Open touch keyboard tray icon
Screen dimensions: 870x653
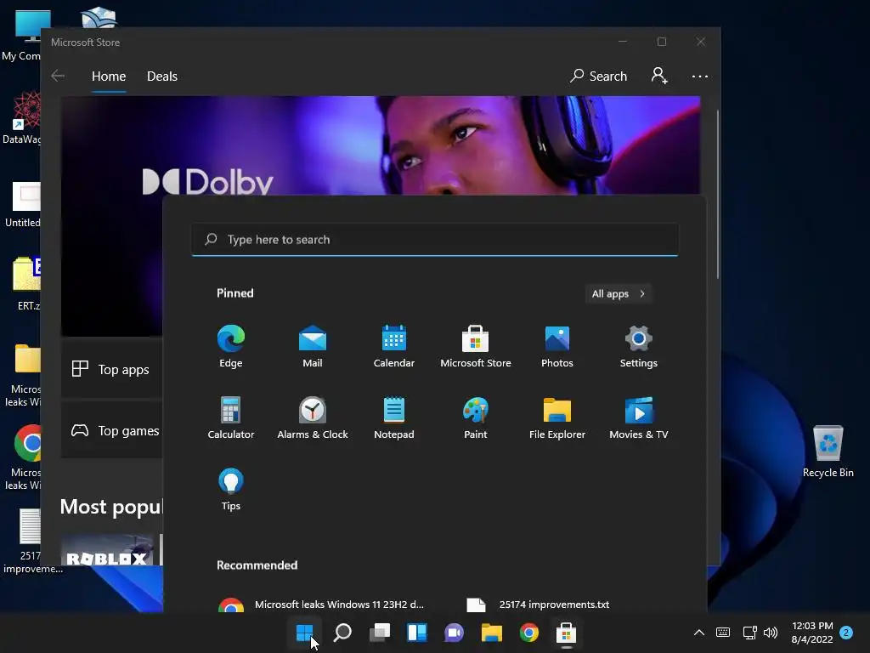[x=723, y=633]
